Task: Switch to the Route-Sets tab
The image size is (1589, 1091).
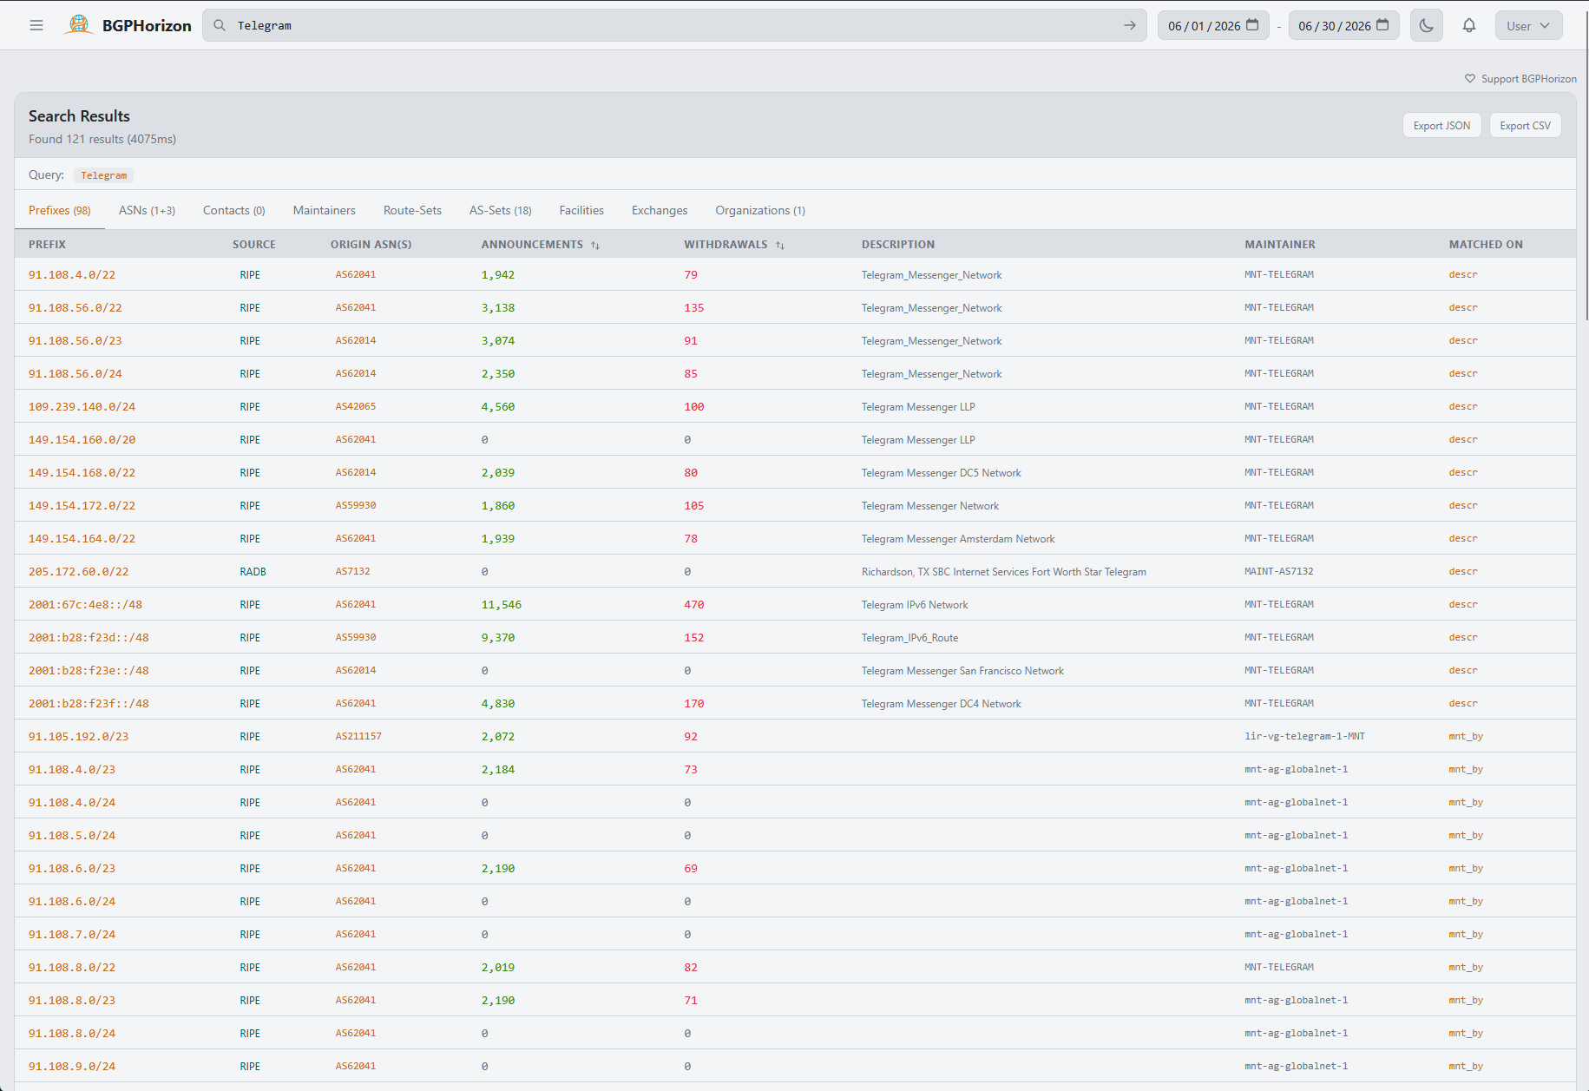Action: tap(412, 210)
